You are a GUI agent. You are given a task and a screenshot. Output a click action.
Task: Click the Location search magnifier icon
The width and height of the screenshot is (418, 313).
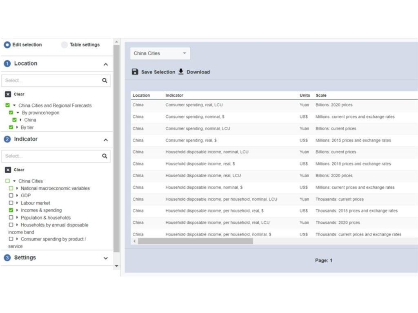point(104,81)
